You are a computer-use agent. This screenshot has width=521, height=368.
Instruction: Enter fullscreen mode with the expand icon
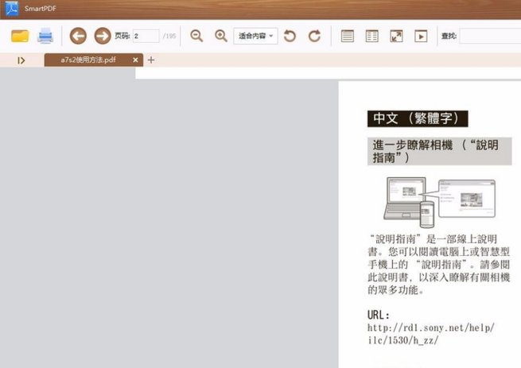[396, 36]
